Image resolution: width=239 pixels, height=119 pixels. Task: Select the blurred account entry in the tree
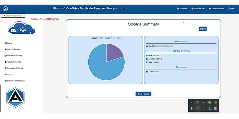click(x=13, y=16)
